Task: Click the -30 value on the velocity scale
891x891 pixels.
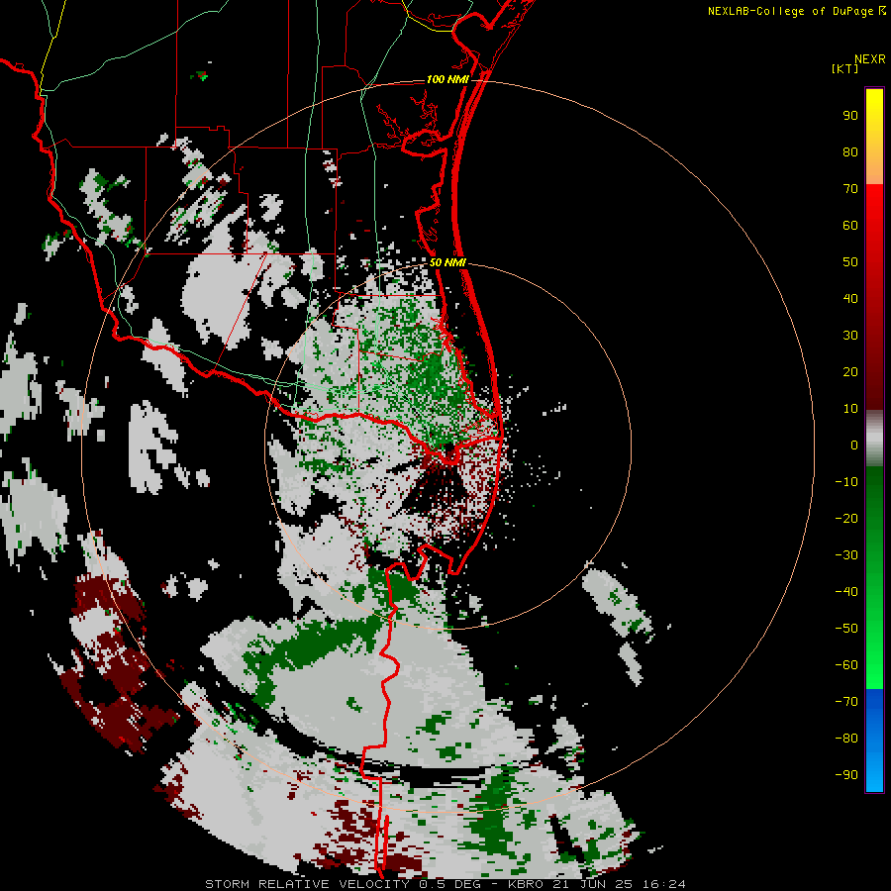Action: pyautogui.click(x=846, y=555)
